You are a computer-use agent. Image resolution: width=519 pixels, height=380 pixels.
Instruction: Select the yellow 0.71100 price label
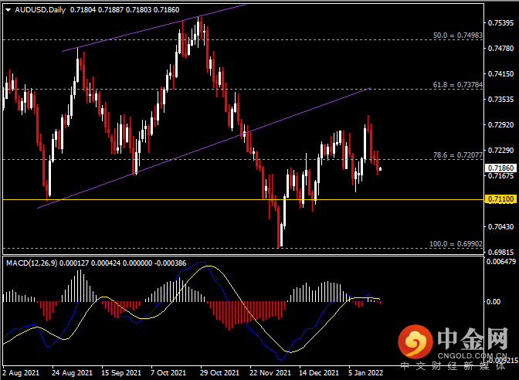(x=500, y=199)
